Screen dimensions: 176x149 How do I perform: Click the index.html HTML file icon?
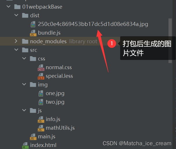click(25, 145)
